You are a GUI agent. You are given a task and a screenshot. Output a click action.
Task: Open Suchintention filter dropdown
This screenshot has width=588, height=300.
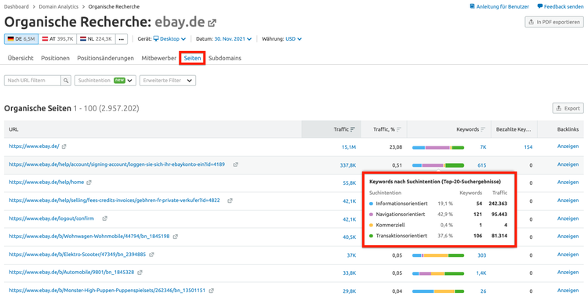[x=105, y=81]
